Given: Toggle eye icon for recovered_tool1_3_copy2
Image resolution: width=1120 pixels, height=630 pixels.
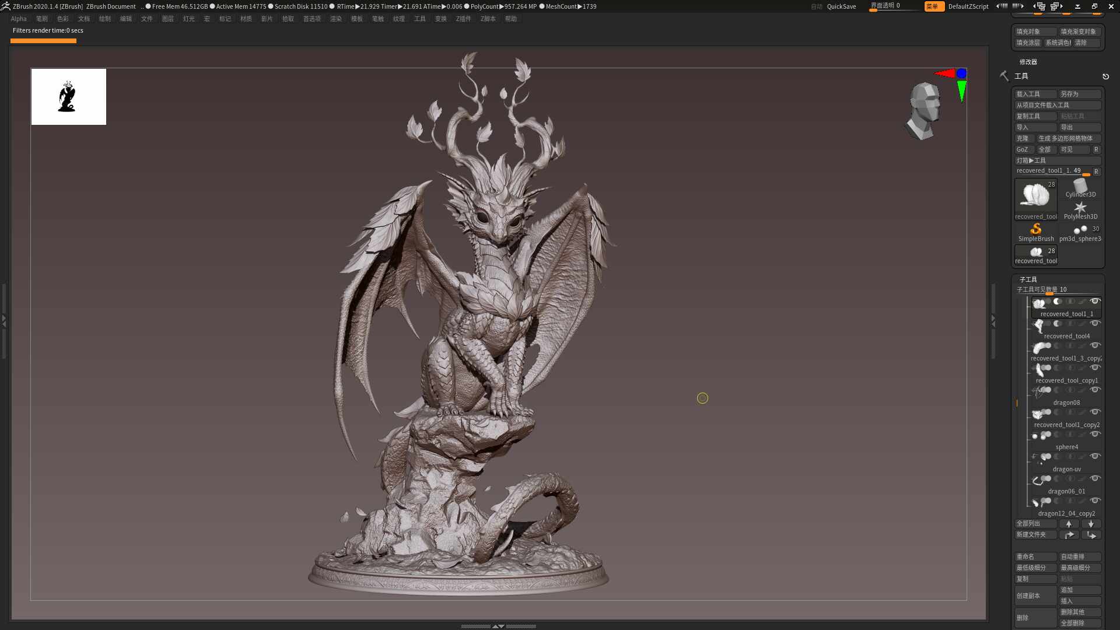Looking at the screenshot, I should coord(1095,345).
